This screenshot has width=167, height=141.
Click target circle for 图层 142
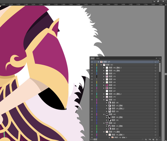pyautogui.click(x=155, y=115)
